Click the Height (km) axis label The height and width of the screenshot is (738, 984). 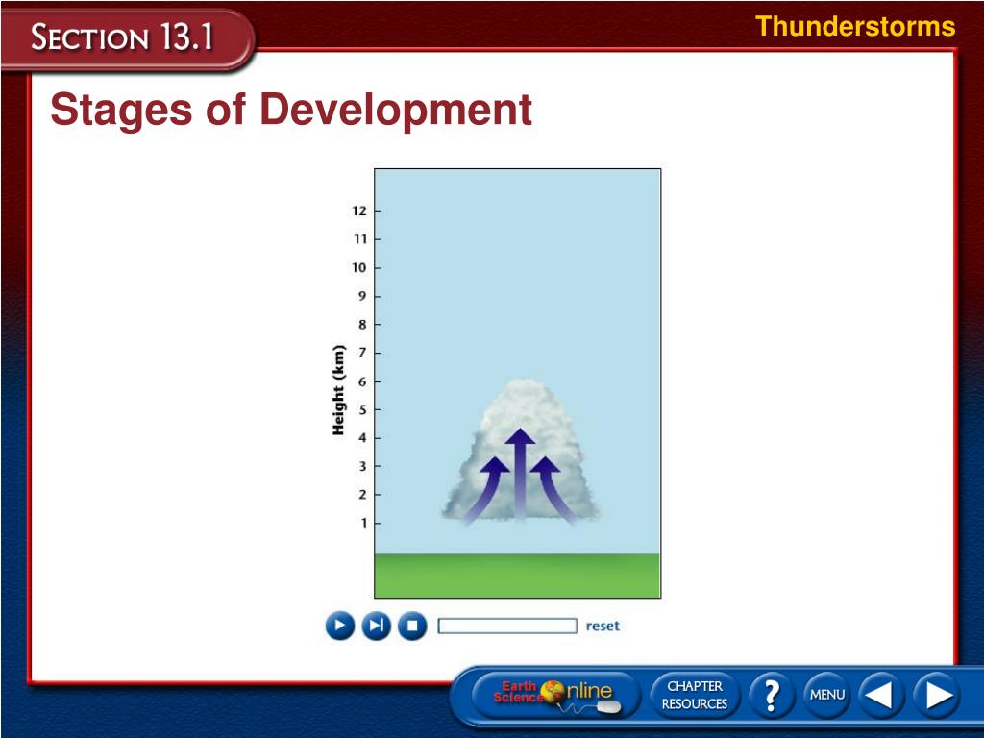(338, 390)
